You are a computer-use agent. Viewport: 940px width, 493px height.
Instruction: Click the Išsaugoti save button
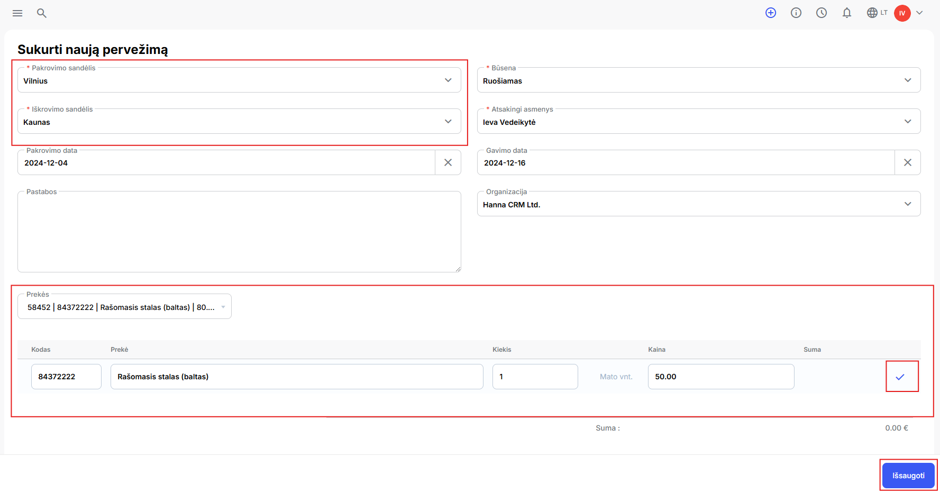pyautogui.click(x=908, y=476)
